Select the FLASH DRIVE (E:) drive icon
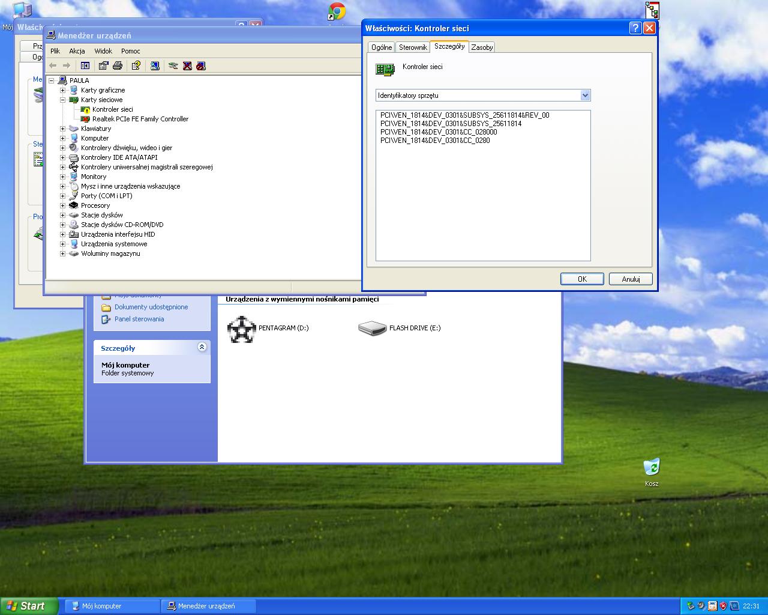Image resolution: width=768 pixels, height=615 pixels. click(x=372, y=328)
